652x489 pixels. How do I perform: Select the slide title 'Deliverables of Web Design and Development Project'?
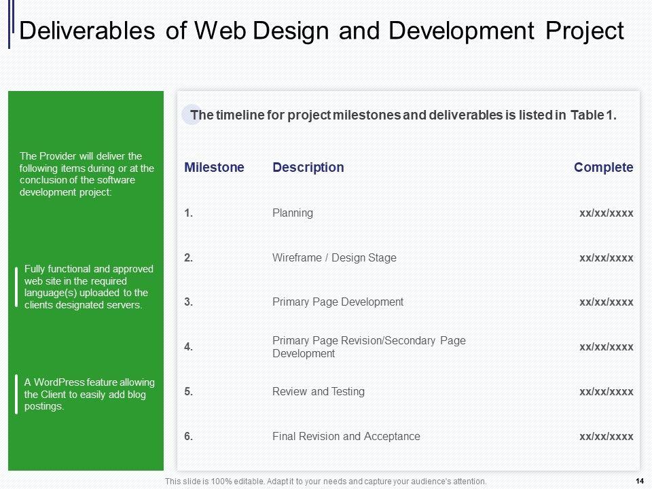[321, 31]
